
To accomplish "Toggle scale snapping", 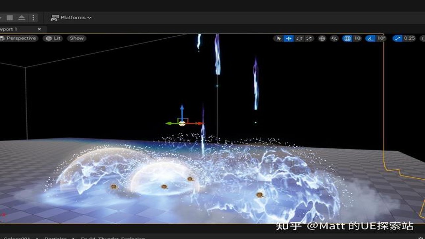I will coord(398,39).
